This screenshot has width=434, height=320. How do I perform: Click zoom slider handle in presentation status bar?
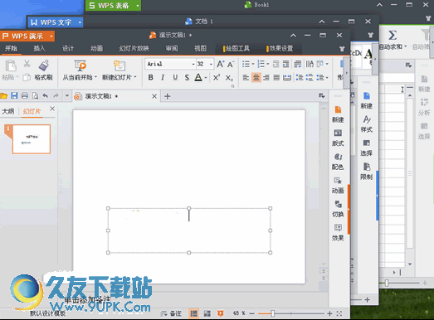point(273,313)
